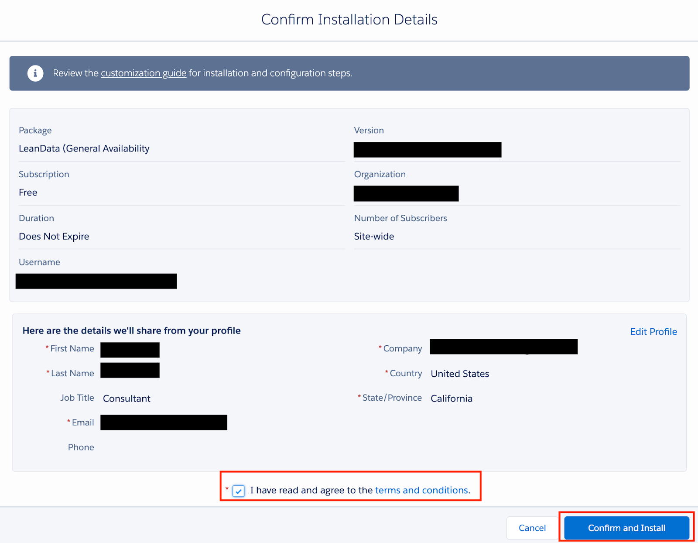Open the customization guide link
This screenshot has width=698, height=543.
click(x=144, y=73)
